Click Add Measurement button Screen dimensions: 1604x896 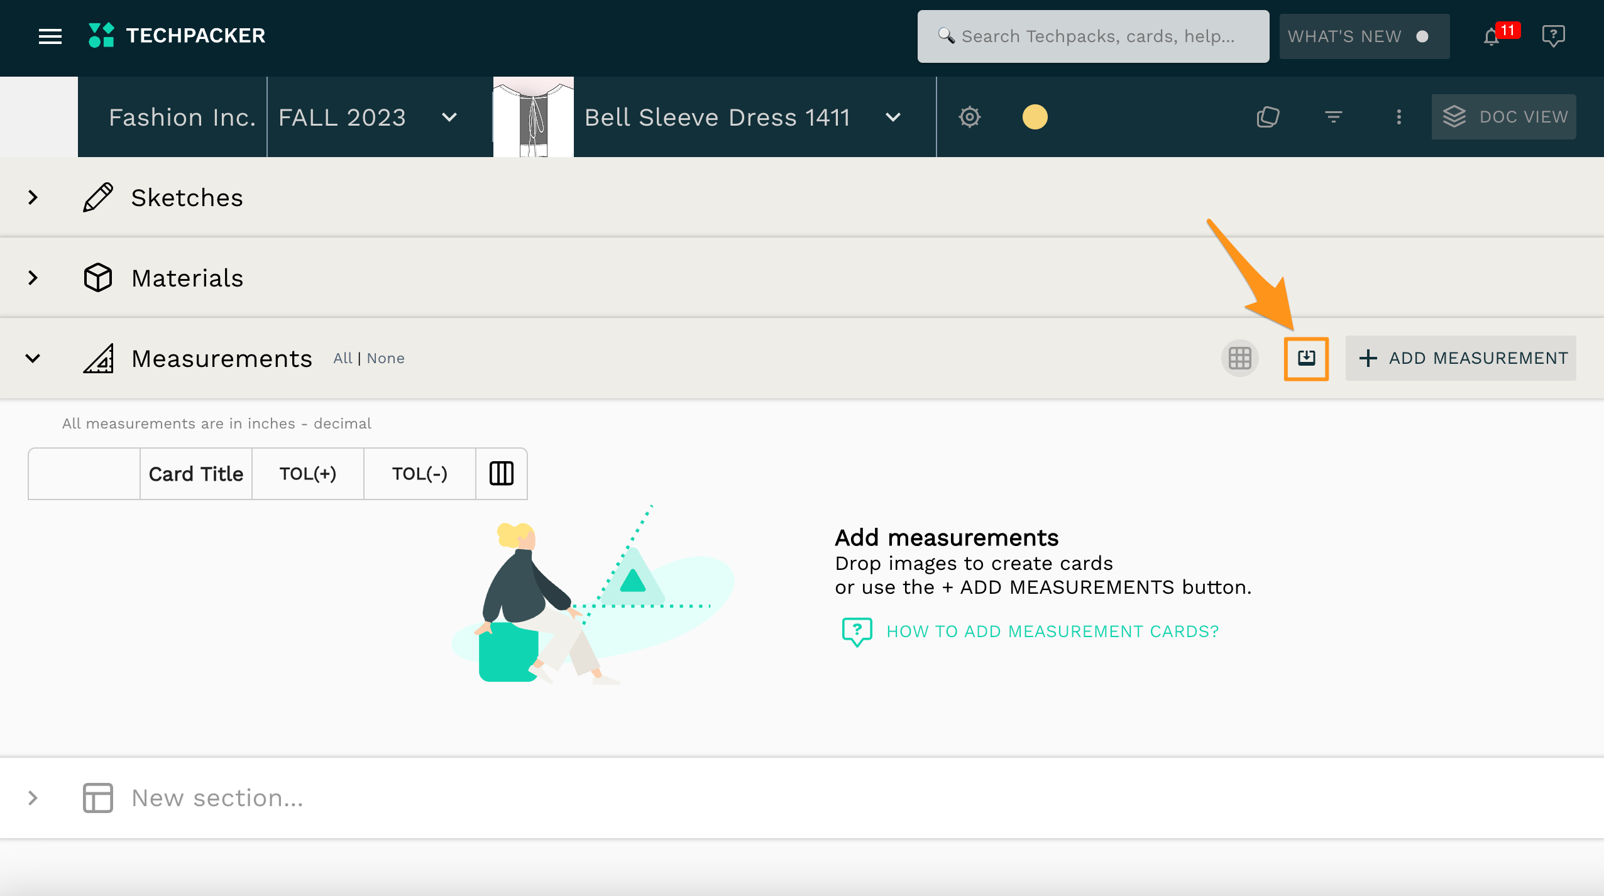pyautogui.click(x=1461, y=358)
